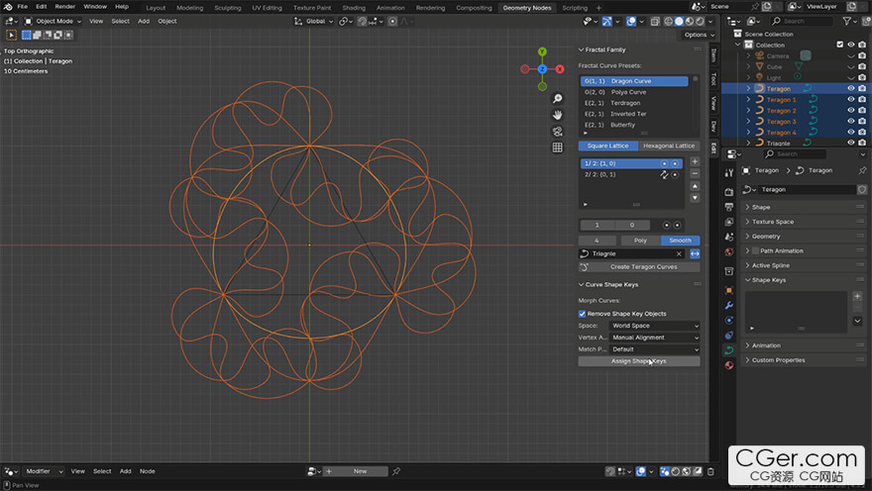Open the Object properties tab

click(729, 290)
